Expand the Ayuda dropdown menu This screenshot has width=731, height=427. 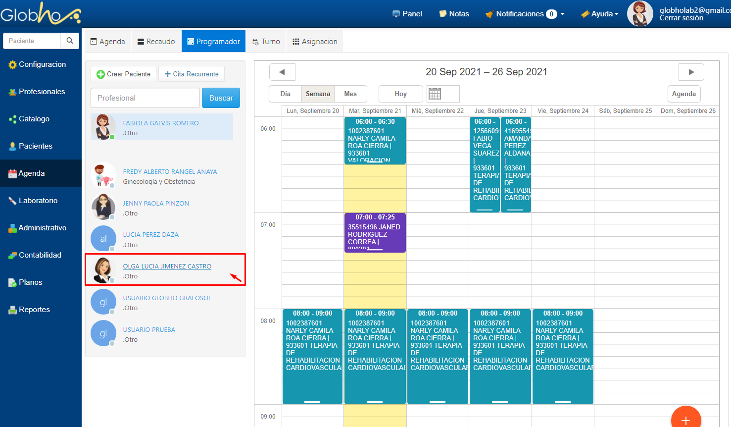click(600, 14)
